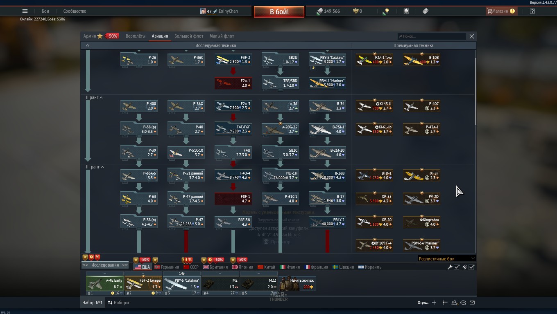Viewport: 557px width, 314px height.
Task: Select the premium Kingcobra vehicle card
Action: tap(422, 222)
